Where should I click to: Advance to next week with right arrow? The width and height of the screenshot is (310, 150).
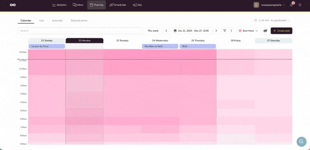click(216, 31)
